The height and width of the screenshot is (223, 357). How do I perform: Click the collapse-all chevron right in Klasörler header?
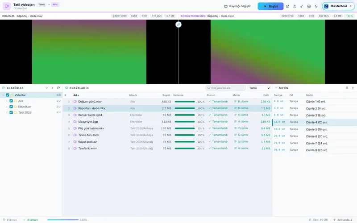(x=52, y=88)
